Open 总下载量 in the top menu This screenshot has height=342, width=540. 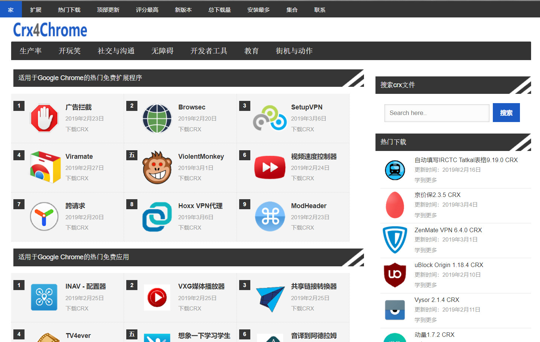click(x=219, y=10)
